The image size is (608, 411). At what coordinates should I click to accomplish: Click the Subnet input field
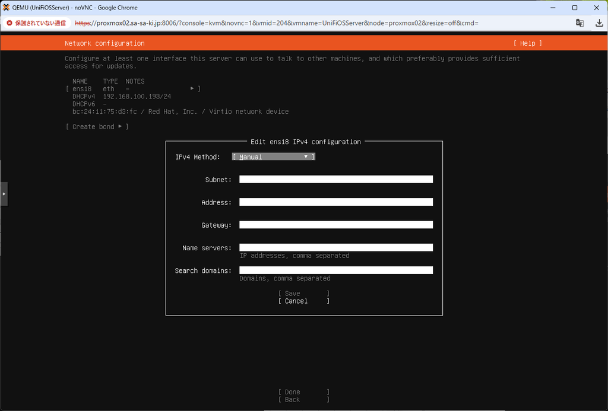tap(336, 179)
